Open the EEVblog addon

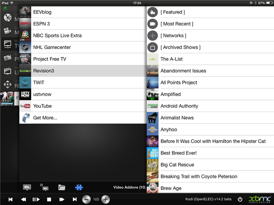pyautogui.click(x=83, y=12)
